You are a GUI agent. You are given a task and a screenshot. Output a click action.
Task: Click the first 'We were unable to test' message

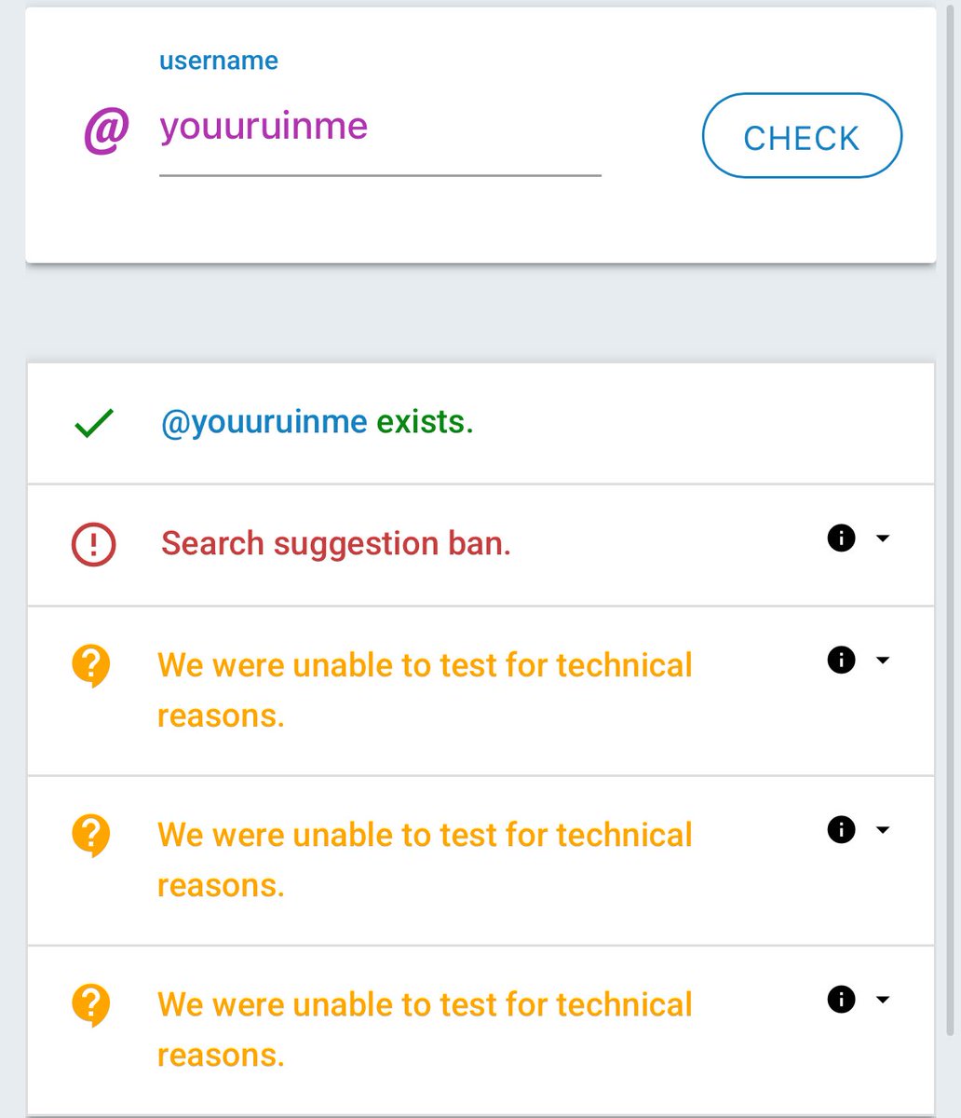tap(425, 690)
